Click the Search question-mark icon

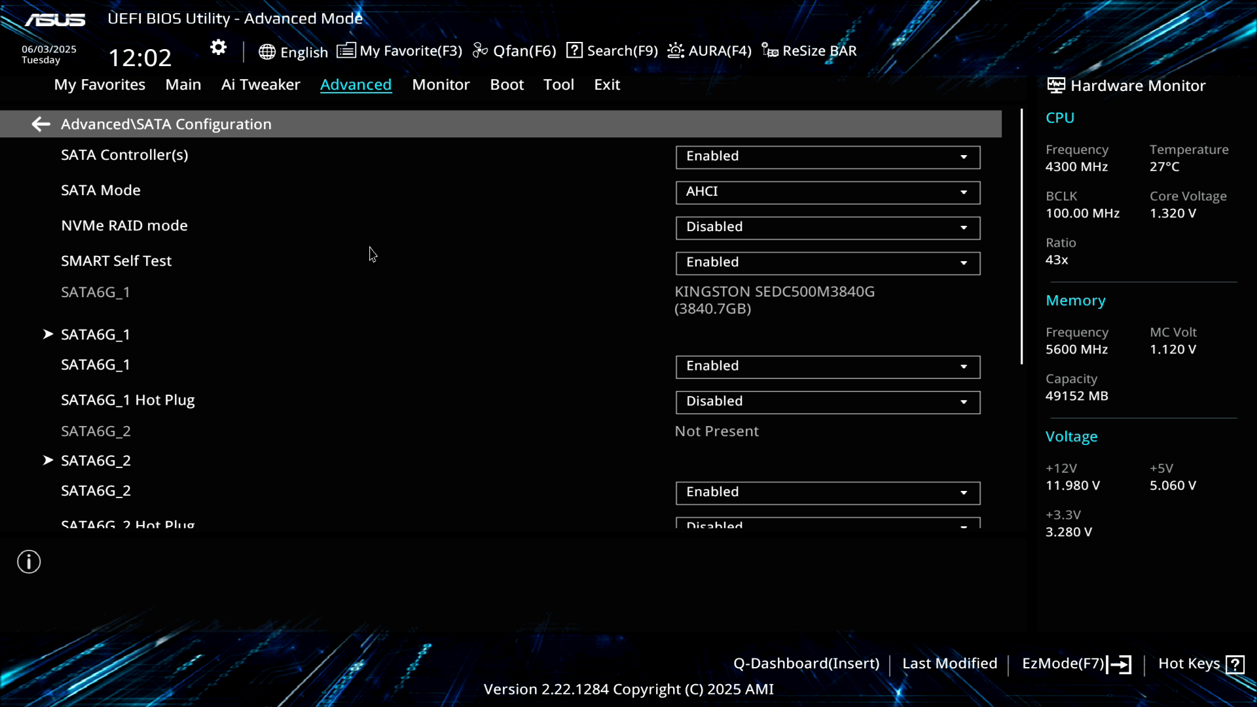pos(574,50)
